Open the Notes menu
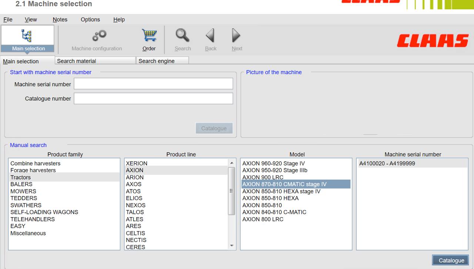 coord(60,20)
